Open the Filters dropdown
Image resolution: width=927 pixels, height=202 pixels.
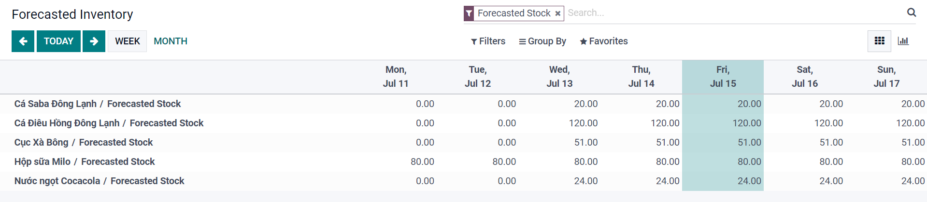tap(488, 41)
